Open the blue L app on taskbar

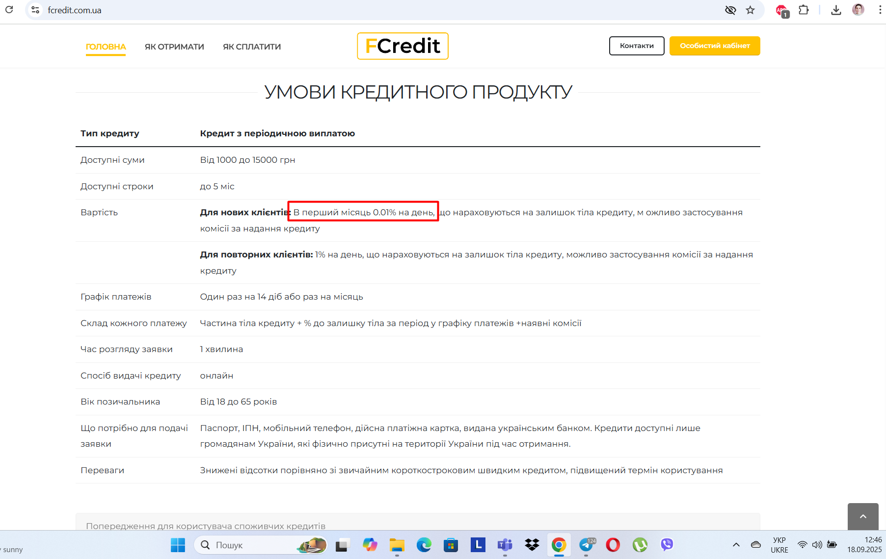tap(478, 545)
